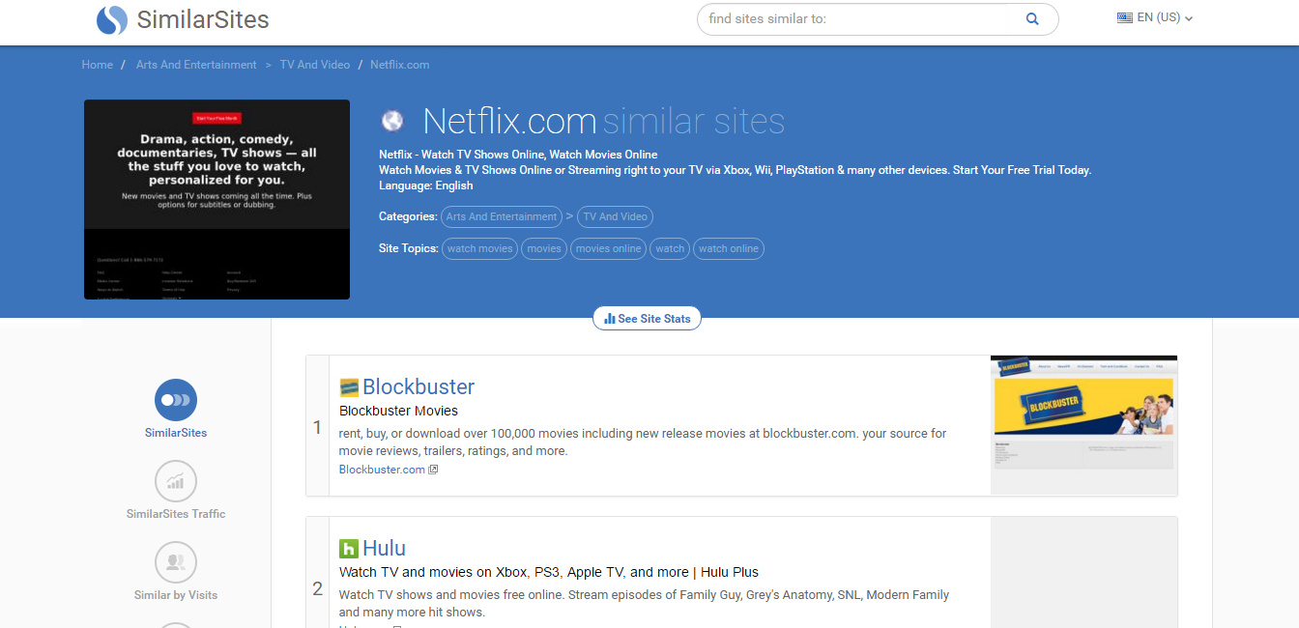
Task: Open the Blockbuster result title
Action: click(419, 386)
